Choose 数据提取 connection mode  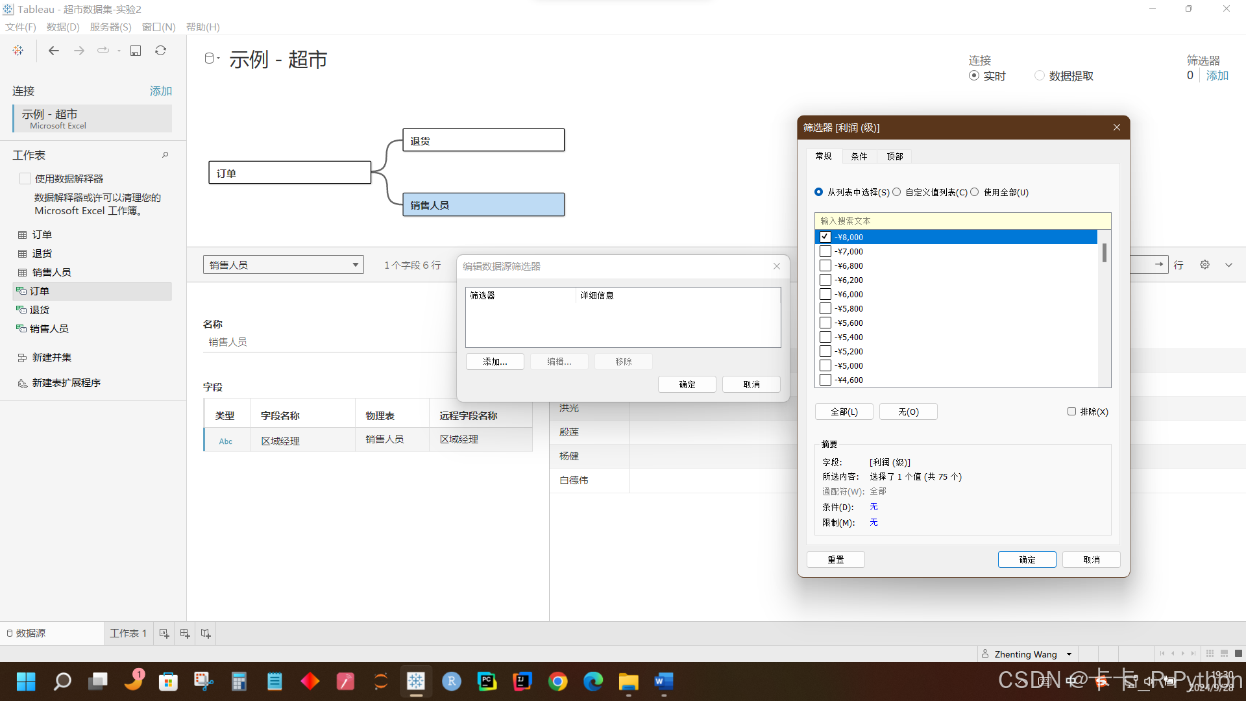(1039, 76)
